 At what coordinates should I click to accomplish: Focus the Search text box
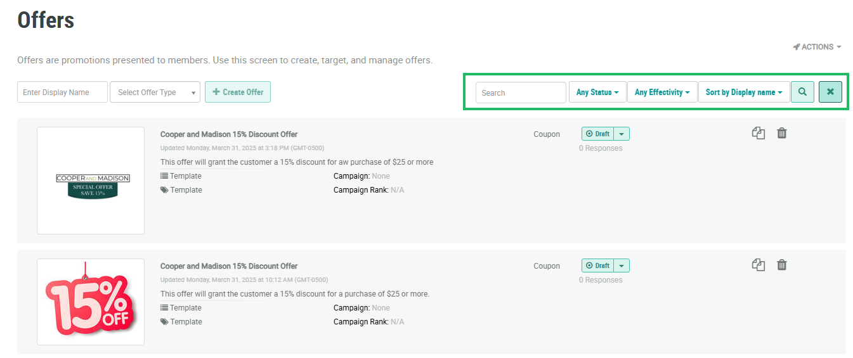click(520, 93)
